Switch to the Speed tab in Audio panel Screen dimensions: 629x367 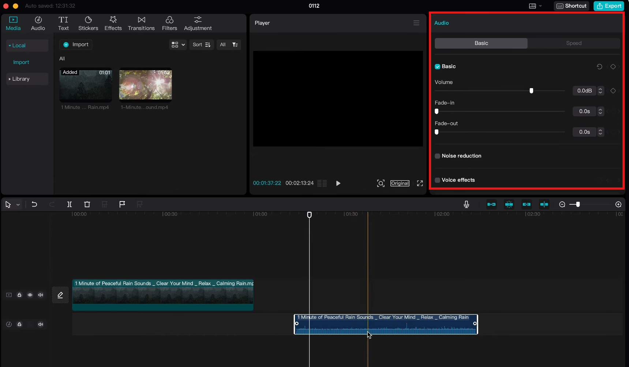coord(573,43)
